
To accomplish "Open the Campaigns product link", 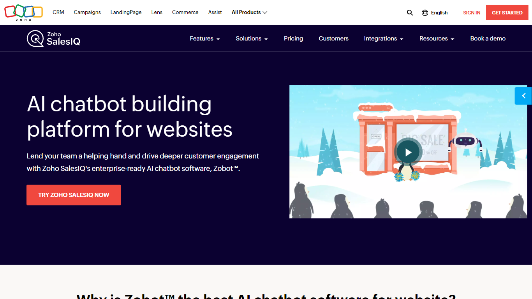I will (x=87, y=12).
